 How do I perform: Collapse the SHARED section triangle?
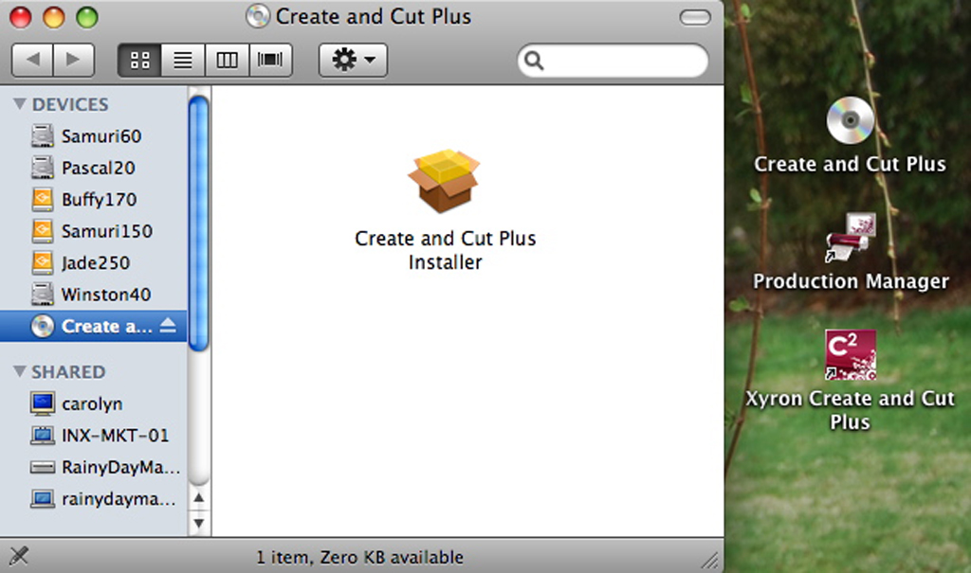pyautogui.click(x=20, y=371)
